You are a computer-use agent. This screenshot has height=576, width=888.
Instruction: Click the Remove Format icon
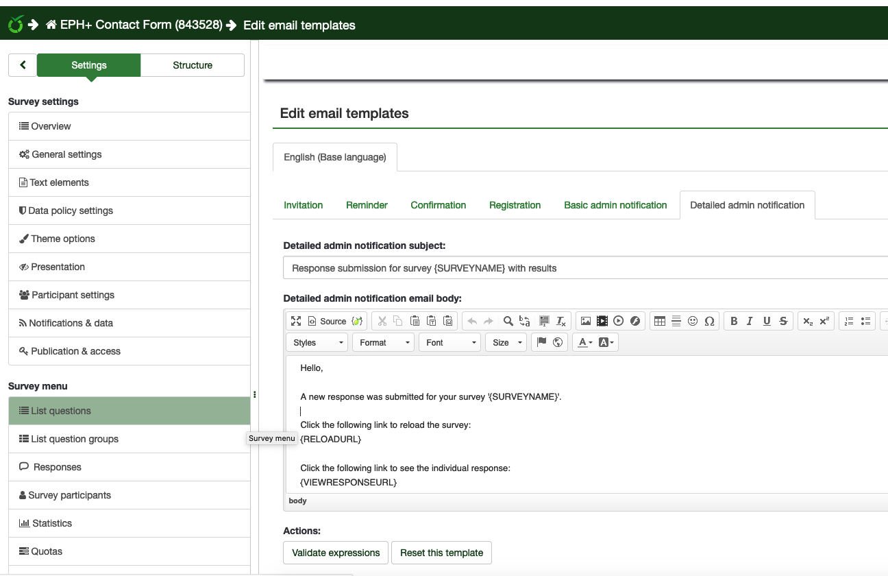click(x=561, y=321)
